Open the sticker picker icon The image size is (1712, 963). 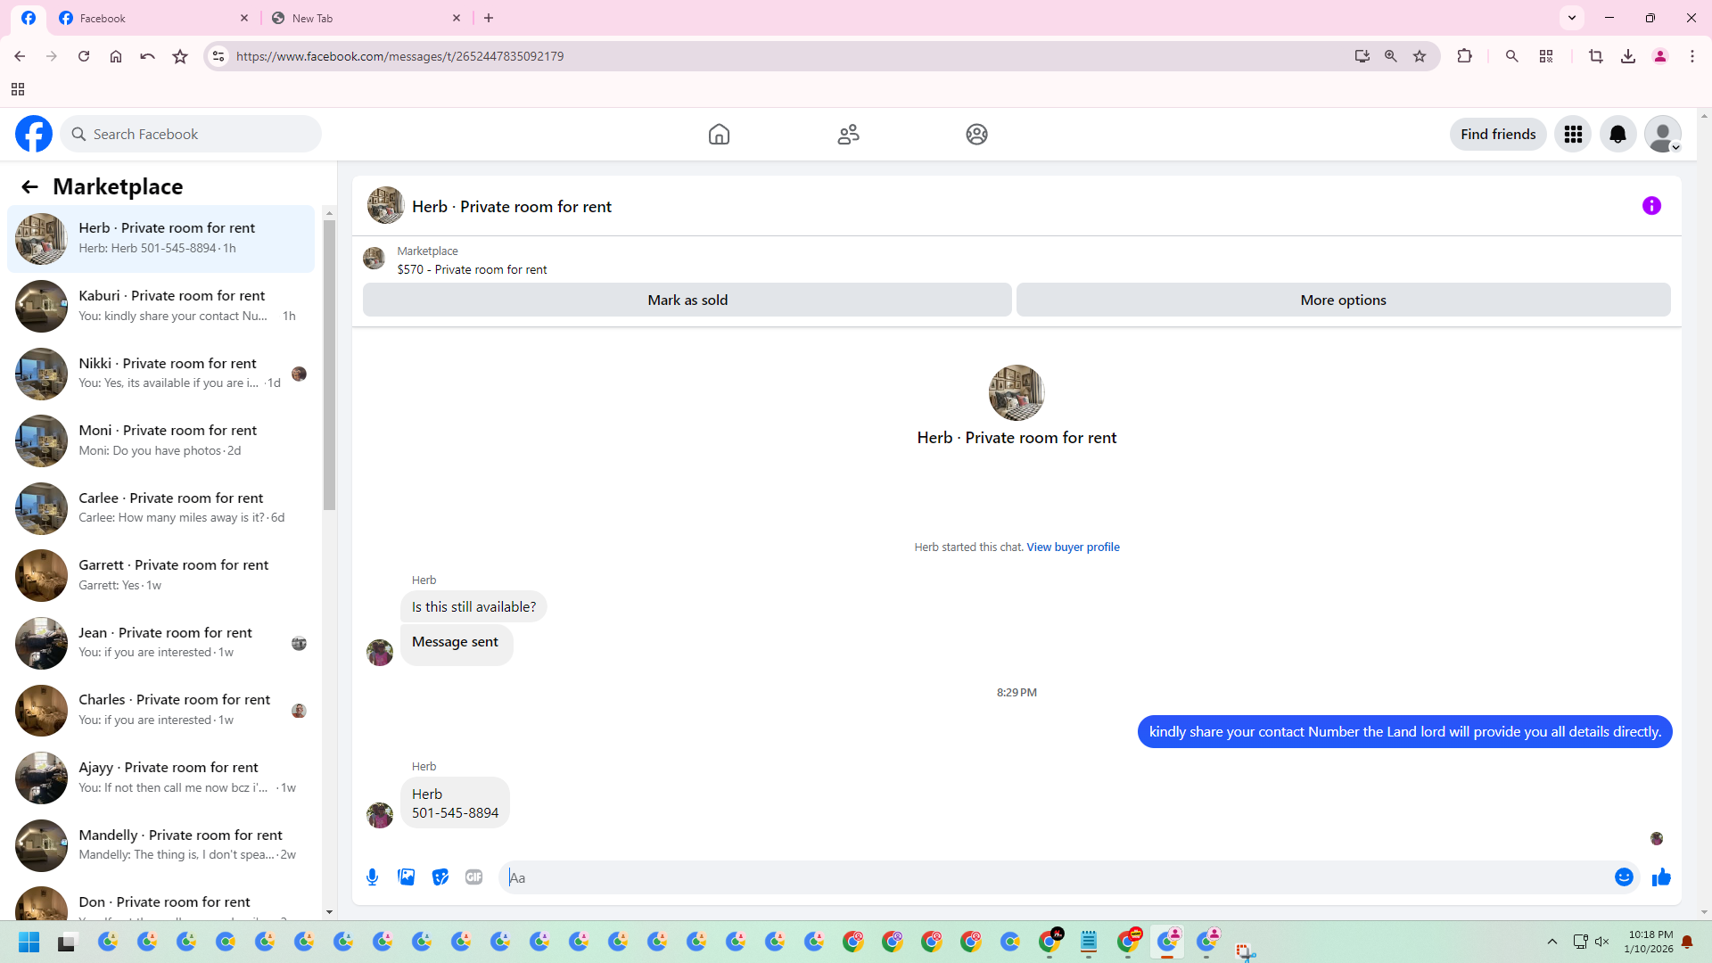pos(440,877)
